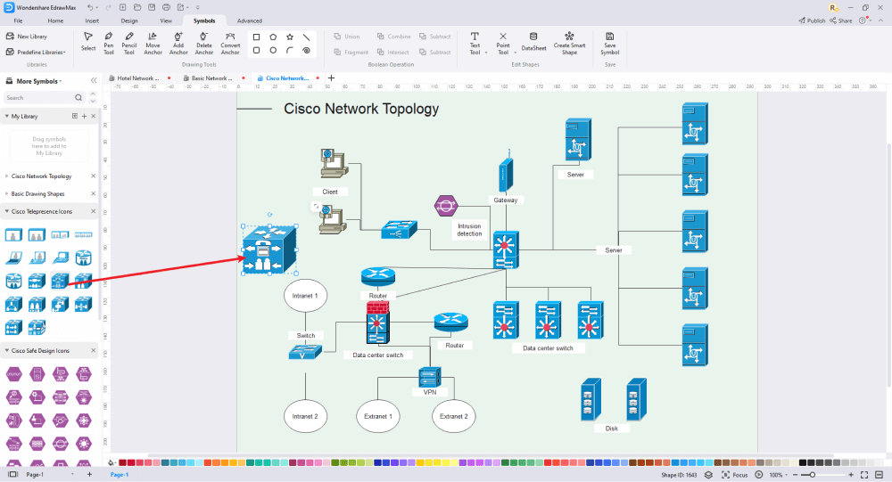Switch to the Design tab

point(129,20)
